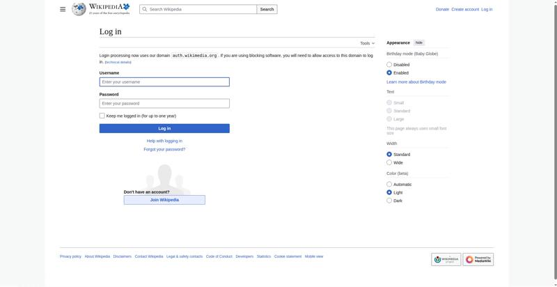
Task: Click the Wikimedia project footer badge
Action: (x=446, y=259)
